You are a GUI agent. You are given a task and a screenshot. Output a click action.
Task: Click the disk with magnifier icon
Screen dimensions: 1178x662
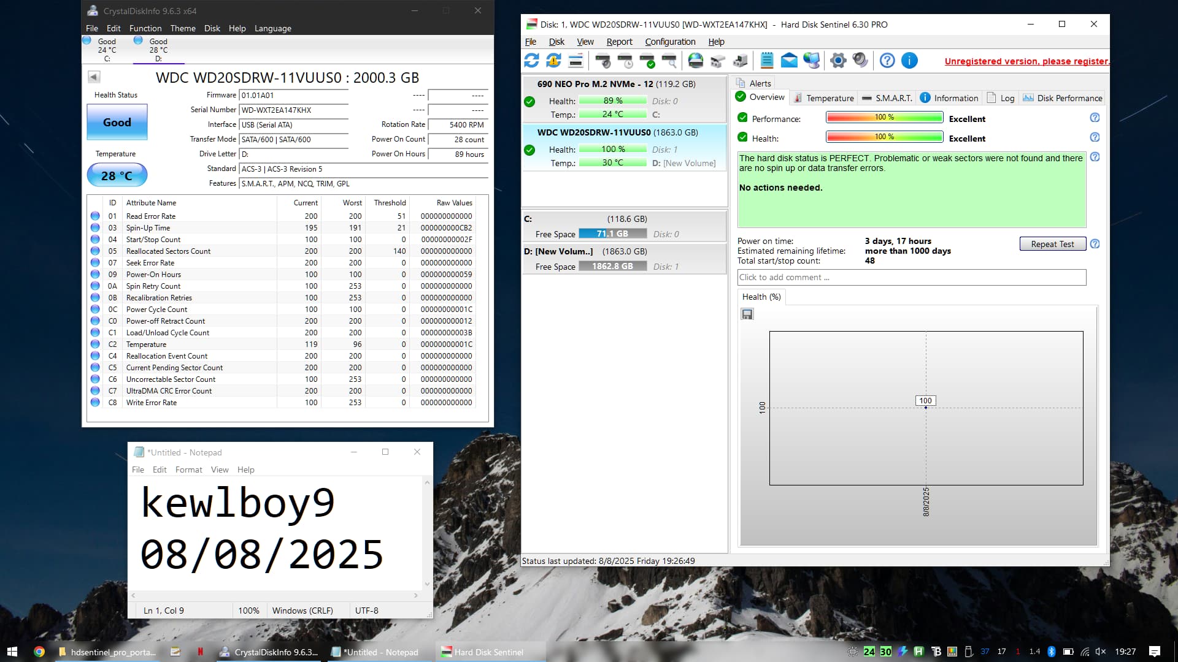(x=669, y=60)
